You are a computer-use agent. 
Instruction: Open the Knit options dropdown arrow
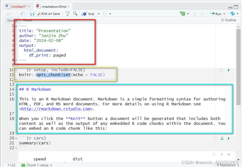(98, 14)
